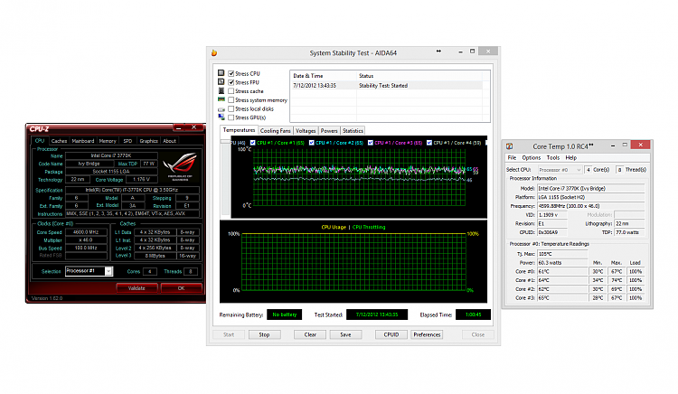This screenshot has height=394, width=678.
Task: Minimize the CPU-Z window
Action: point(178,127)
